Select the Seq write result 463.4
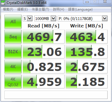112x102 pixels. point(87,37)
